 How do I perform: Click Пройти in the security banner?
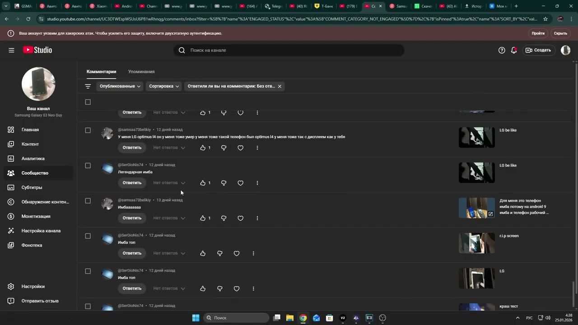click(x=538, y=33)
